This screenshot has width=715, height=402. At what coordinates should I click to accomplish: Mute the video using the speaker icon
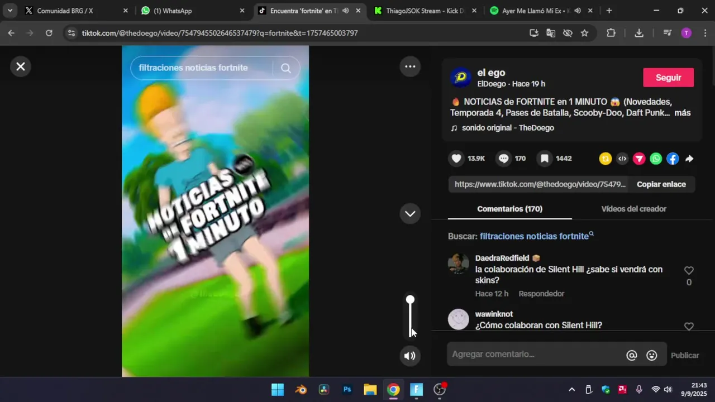pos(410,356)
